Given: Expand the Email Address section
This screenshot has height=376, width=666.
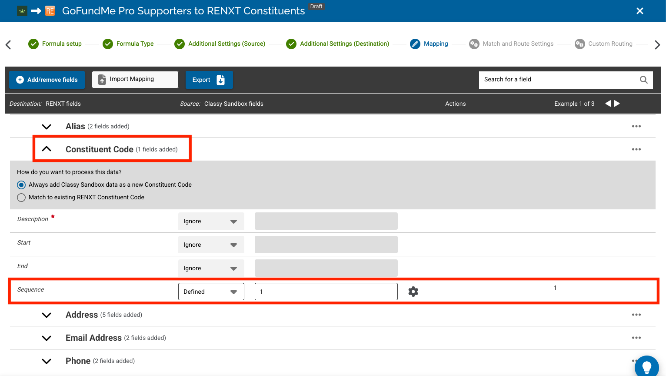Looking at the screenshot, I should (x=47, y=338).
